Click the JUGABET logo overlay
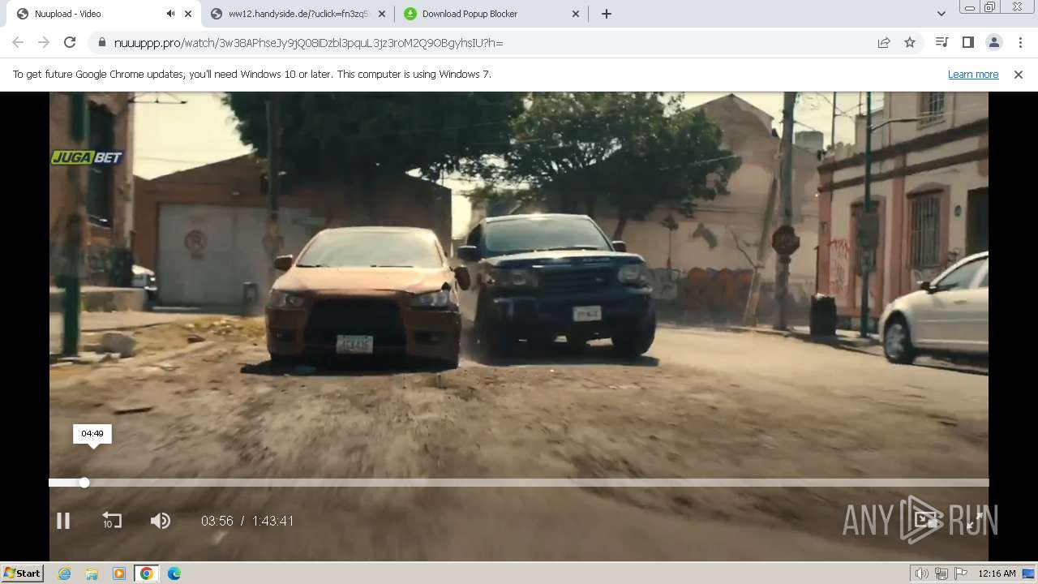 point(87,157)
